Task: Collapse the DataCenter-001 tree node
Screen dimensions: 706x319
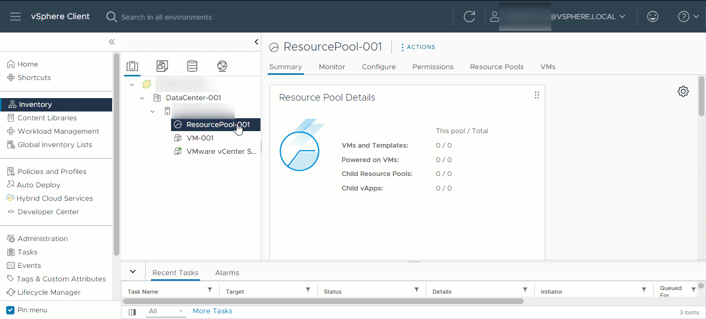Action: tap(142, 98)
